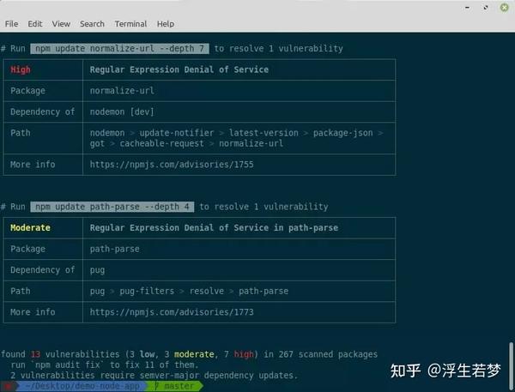
Task: Click 'update-notifier' in the path row
Action: tap(177, 133)
